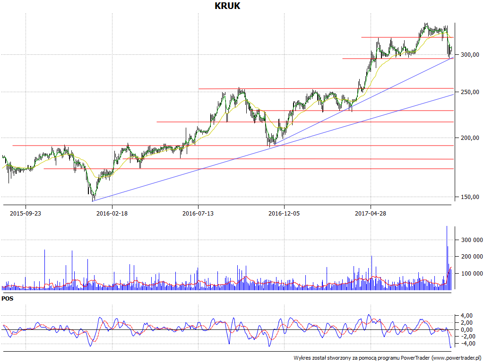
Task: Select the 2016-02-18 date label
Action: (112, 213)
